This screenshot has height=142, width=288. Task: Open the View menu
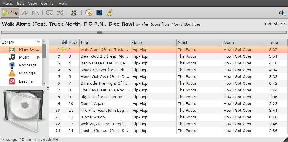(x=32, y=3)
